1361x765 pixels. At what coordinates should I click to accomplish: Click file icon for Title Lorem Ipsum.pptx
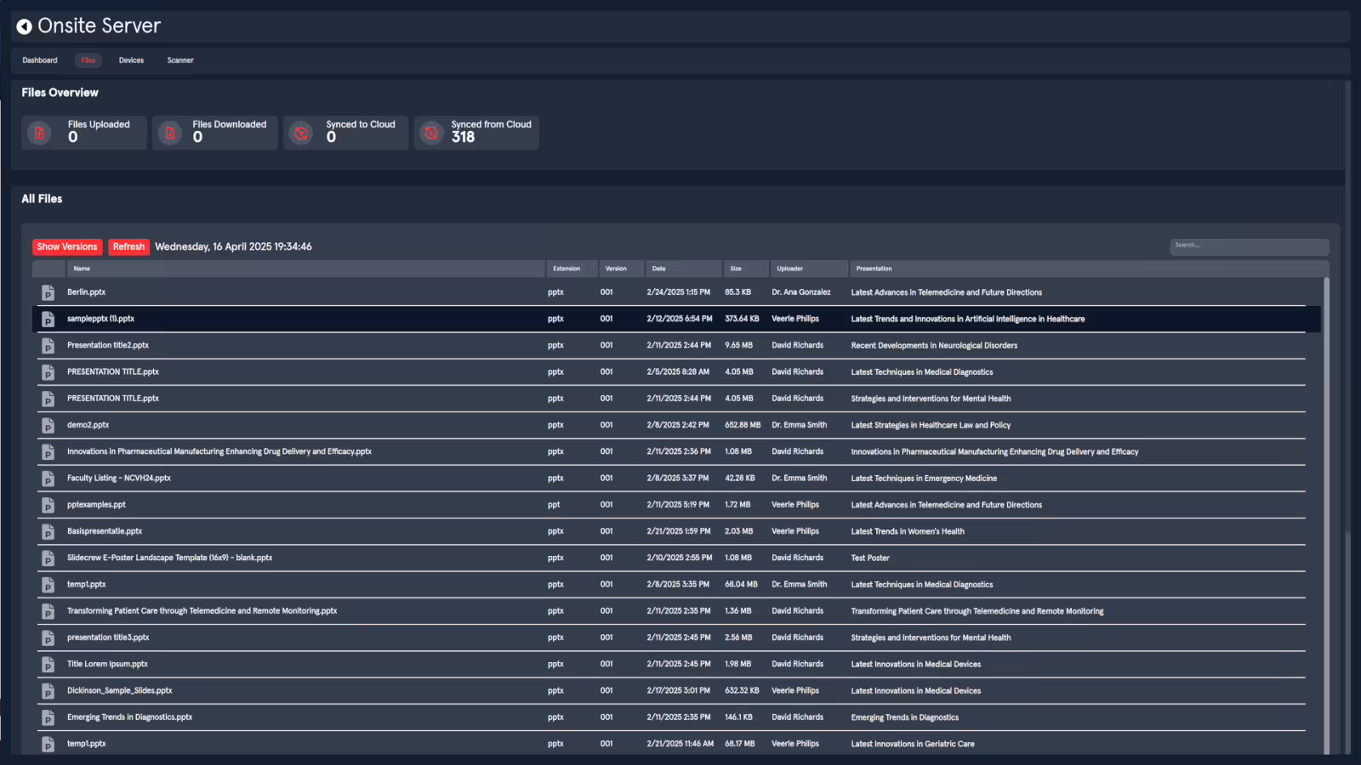[48, 665]
